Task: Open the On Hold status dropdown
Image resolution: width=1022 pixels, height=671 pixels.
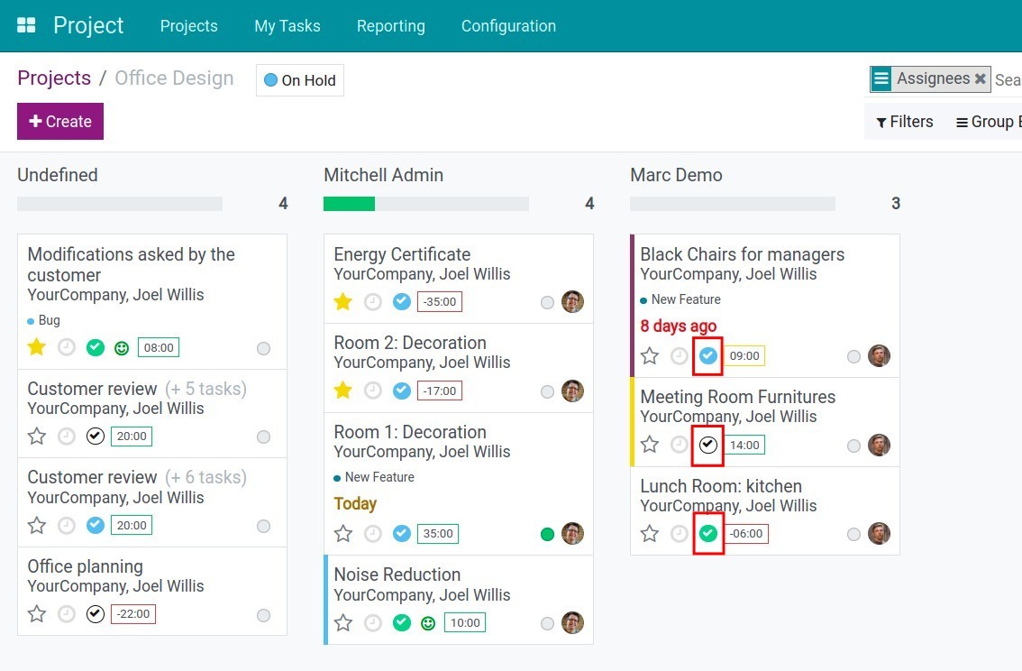Action: click(300, 80)
